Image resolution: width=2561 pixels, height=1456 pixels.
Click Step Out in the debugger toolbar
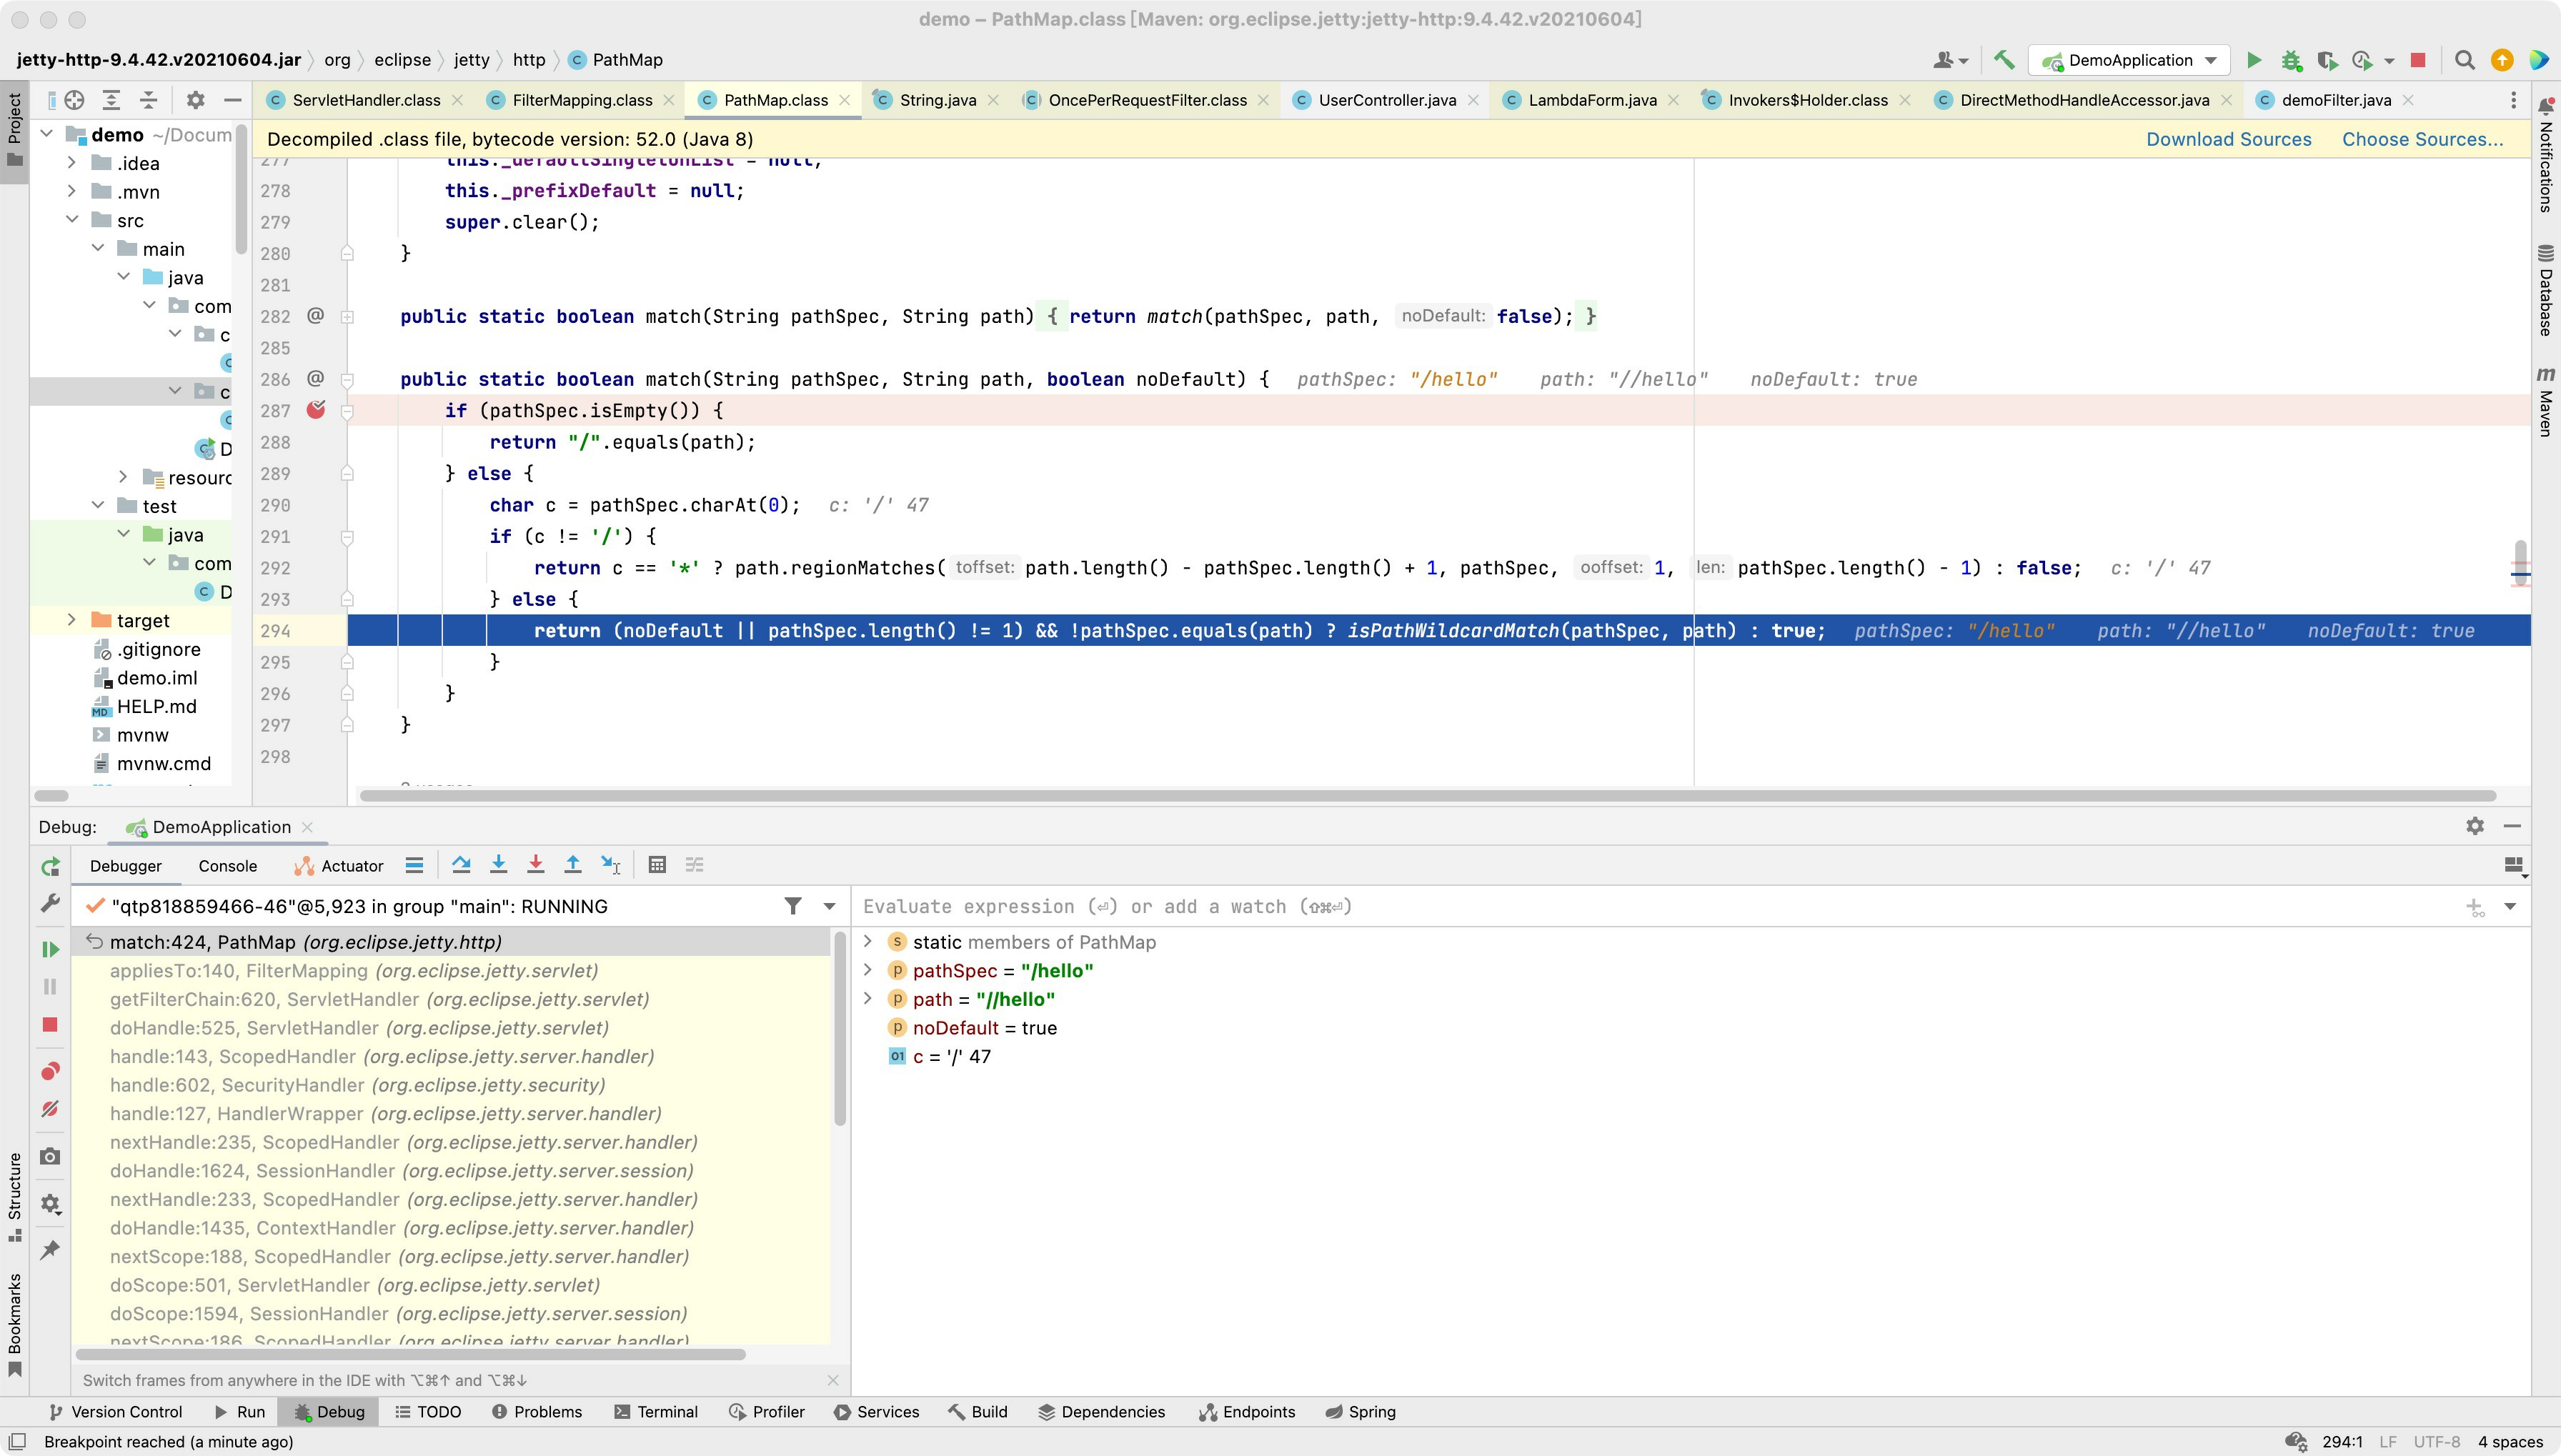(x=573, y=865)
